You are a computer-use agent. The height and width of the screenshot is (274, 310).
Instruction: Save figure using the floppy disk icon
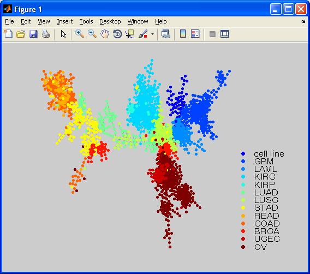(33, 34)
